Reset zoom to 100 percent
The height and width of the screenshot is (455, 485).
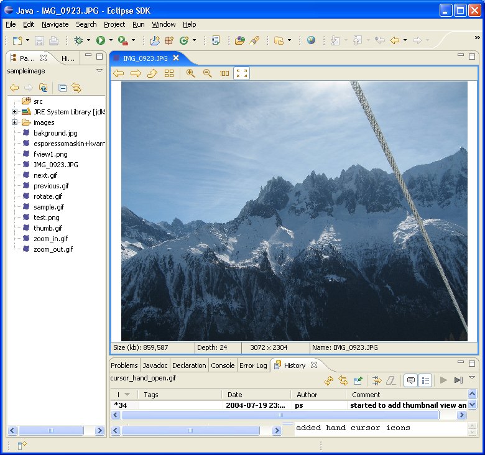[224, 73]
